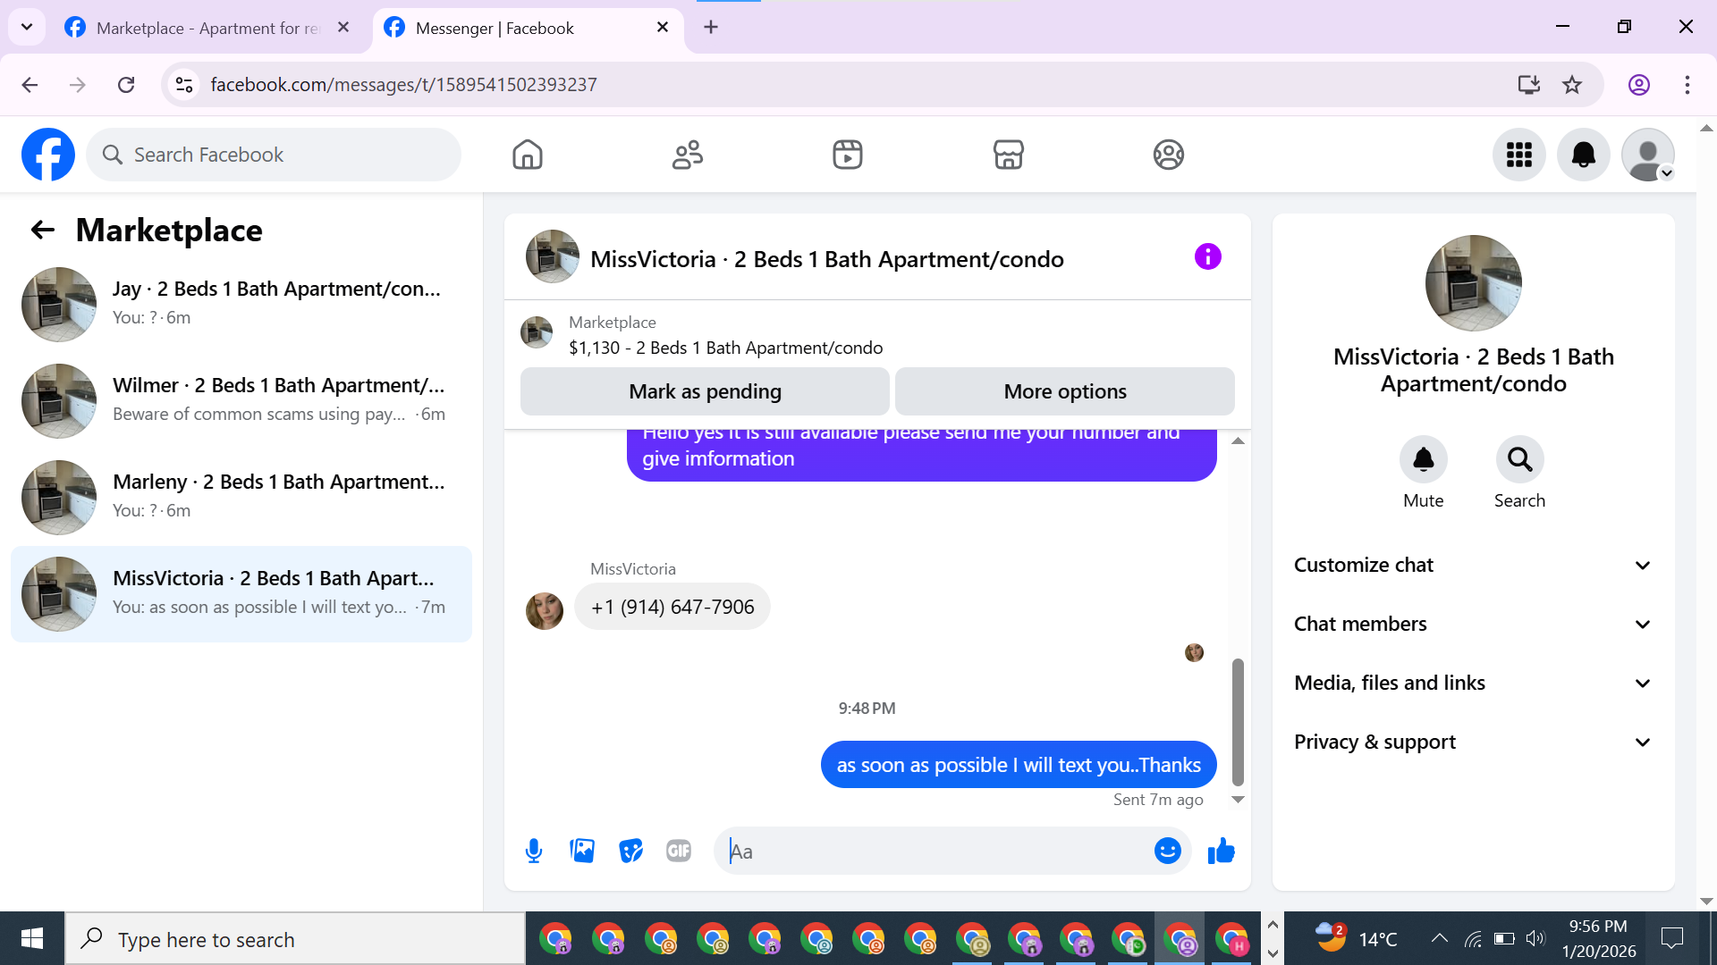Open the Marketplace listing thumbnail in chat header
Image resolution: width=1717 pixels, height=965 pixels.
[537, 332]
